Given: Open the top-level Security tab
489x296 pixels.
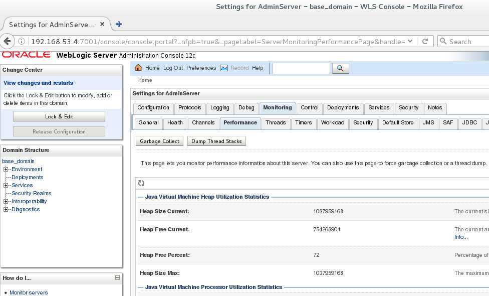Looking at the screenshot, I should [x=408, y=108].
